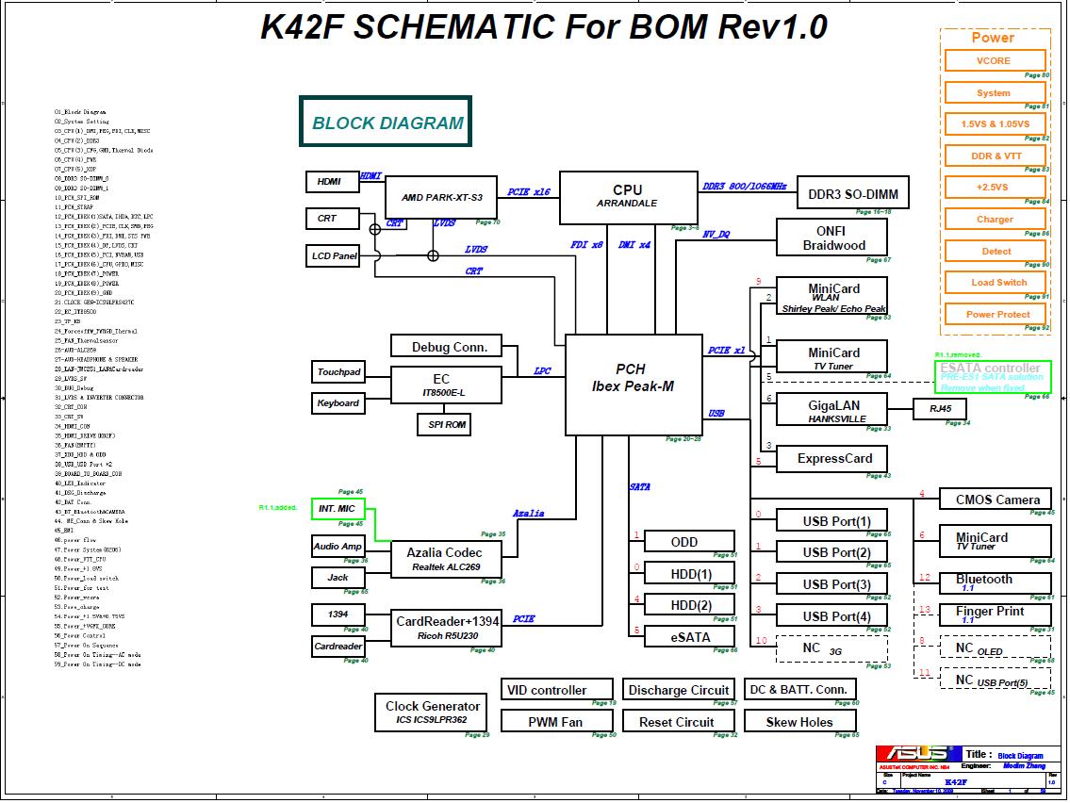Click the 'VID controller' block
The height and width of the screenshot is (803, 1070).
557,690
